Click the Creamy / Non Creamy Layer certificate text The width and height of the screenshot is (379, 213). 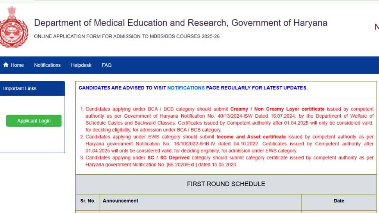tap(277, 109)
